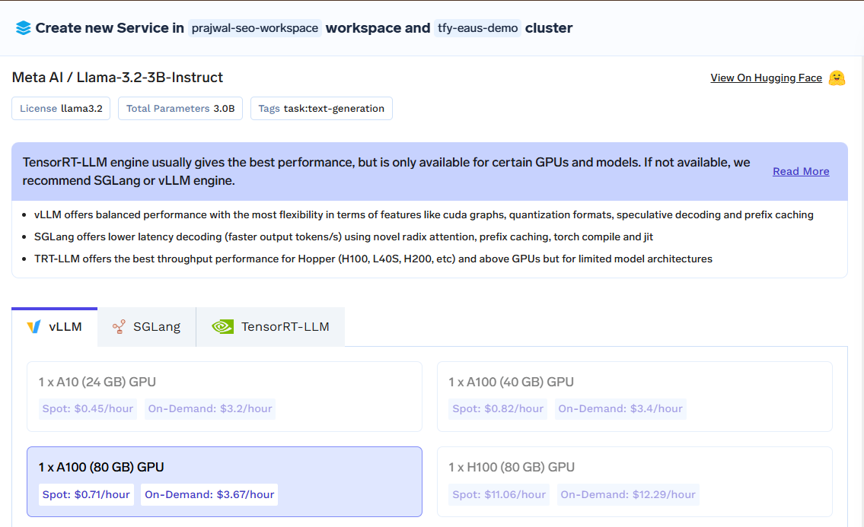Image resolution: width=864 pixels, height=527 pixels.
Task: Switch to the vLLM tab
Action: tap(55, 327)
